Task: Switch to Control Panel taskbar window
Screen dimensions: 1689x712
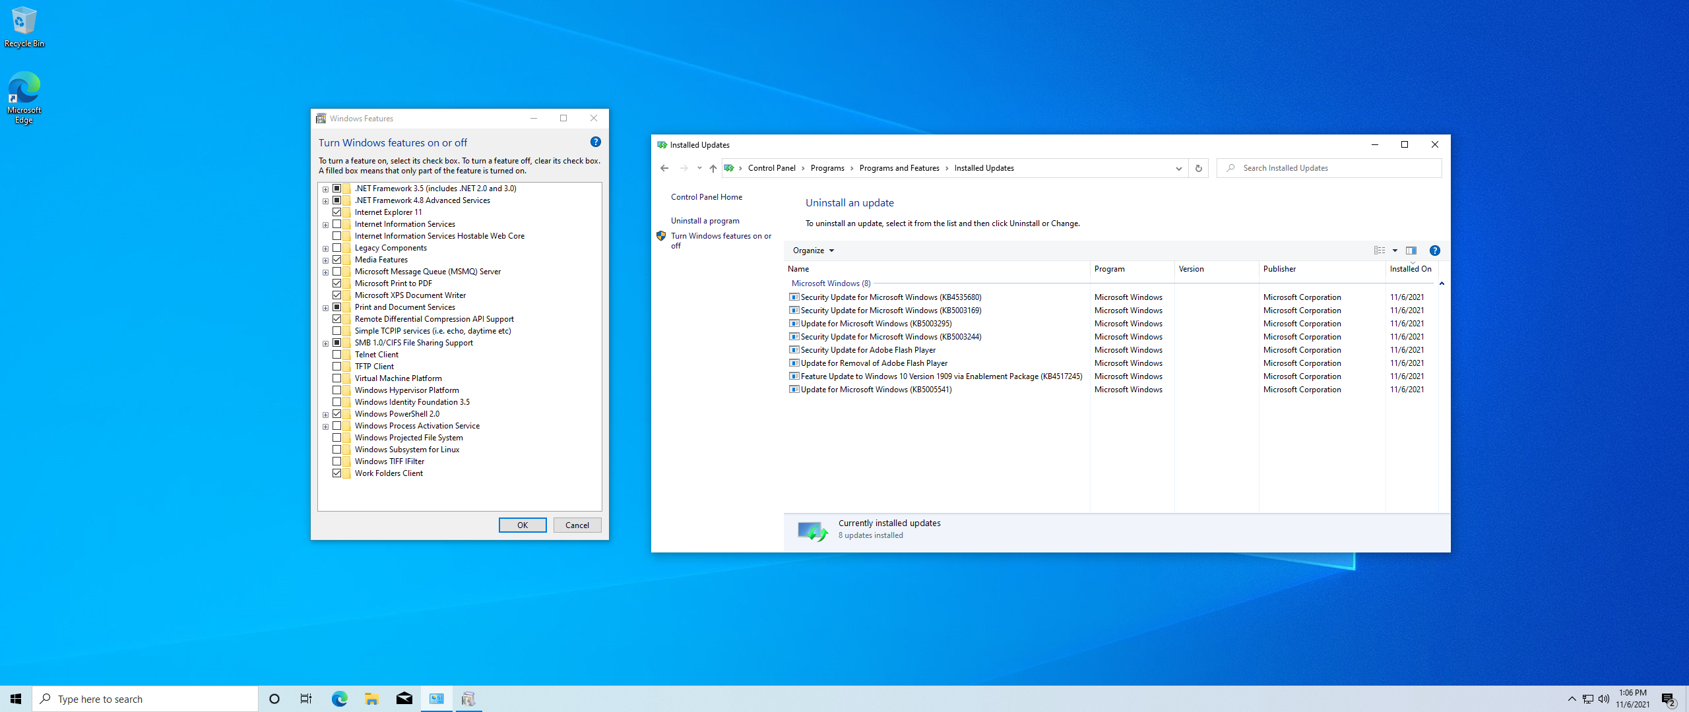Action: (x=436, y=699)
